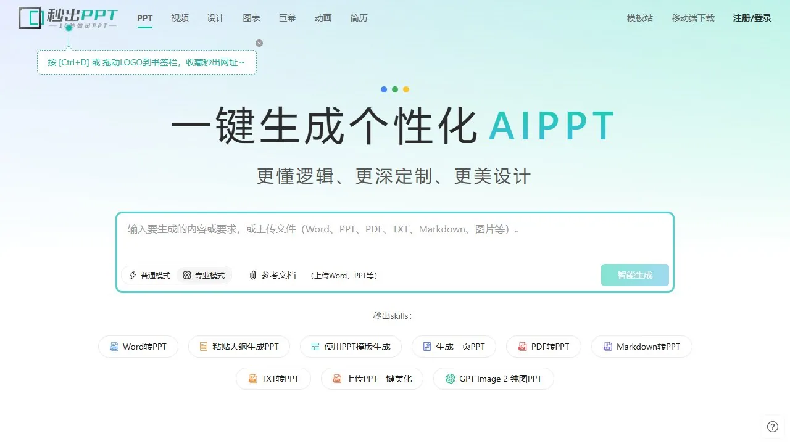Close the bookmark tip bubble

(x=259, y=43)
